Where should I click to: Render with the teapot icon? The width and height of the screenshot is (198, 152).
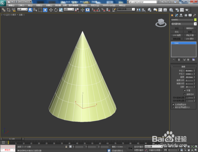187,10
